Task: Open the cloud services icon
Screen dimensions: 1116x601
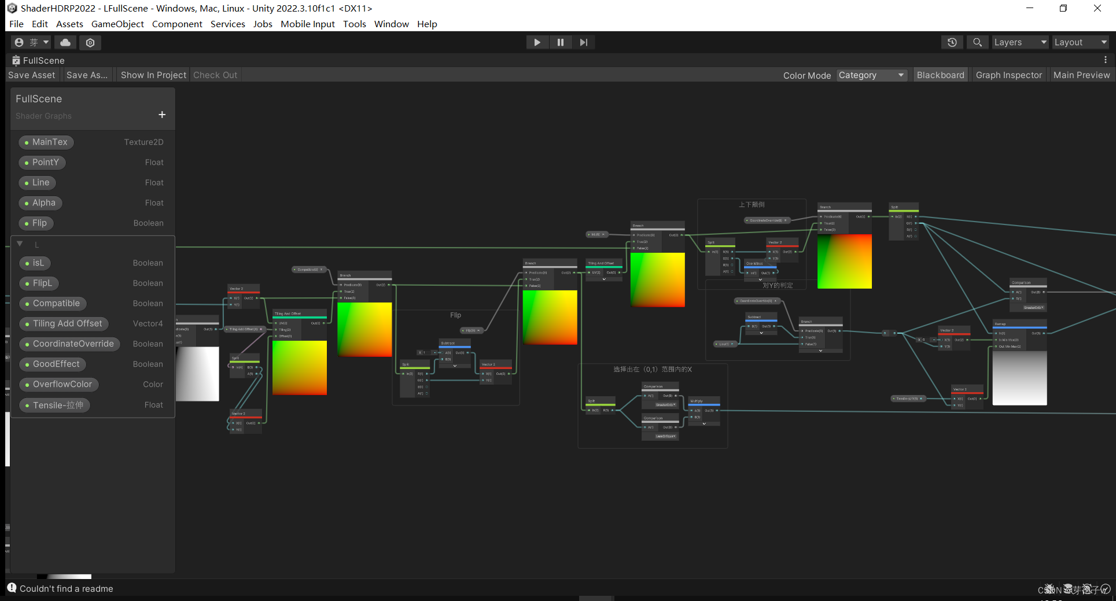Action: pos(65,42)
